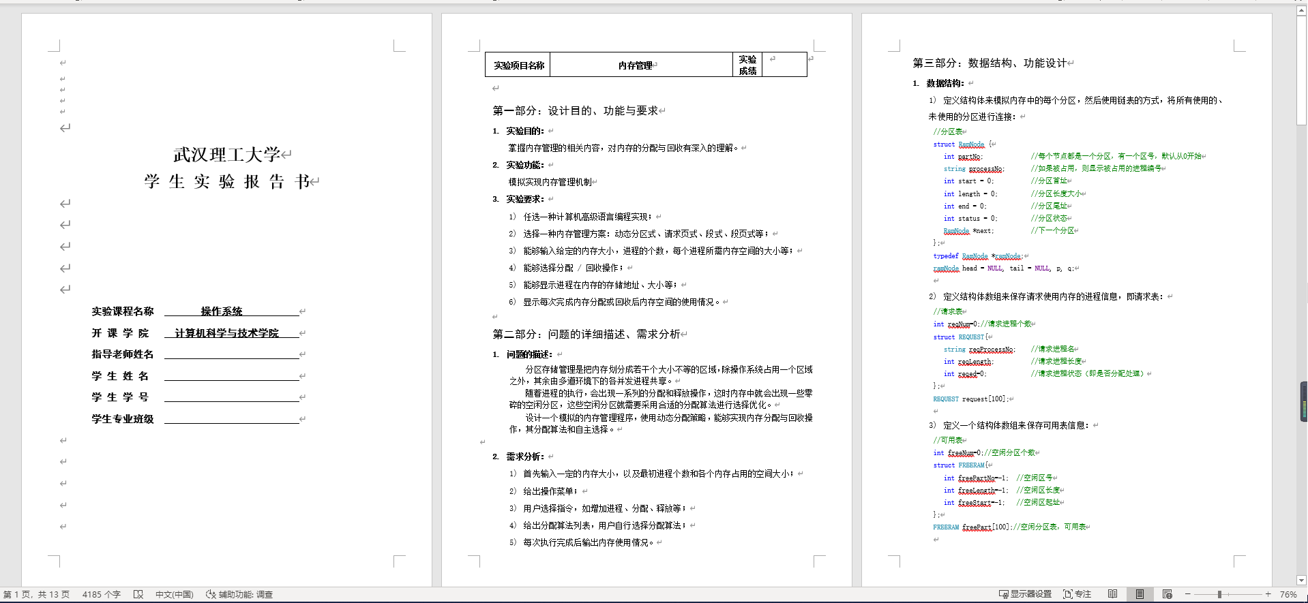This screenshot has width=1308, height=603.
Task: Open the spelling and proofing check icon
Action: [x=138, y=594]
